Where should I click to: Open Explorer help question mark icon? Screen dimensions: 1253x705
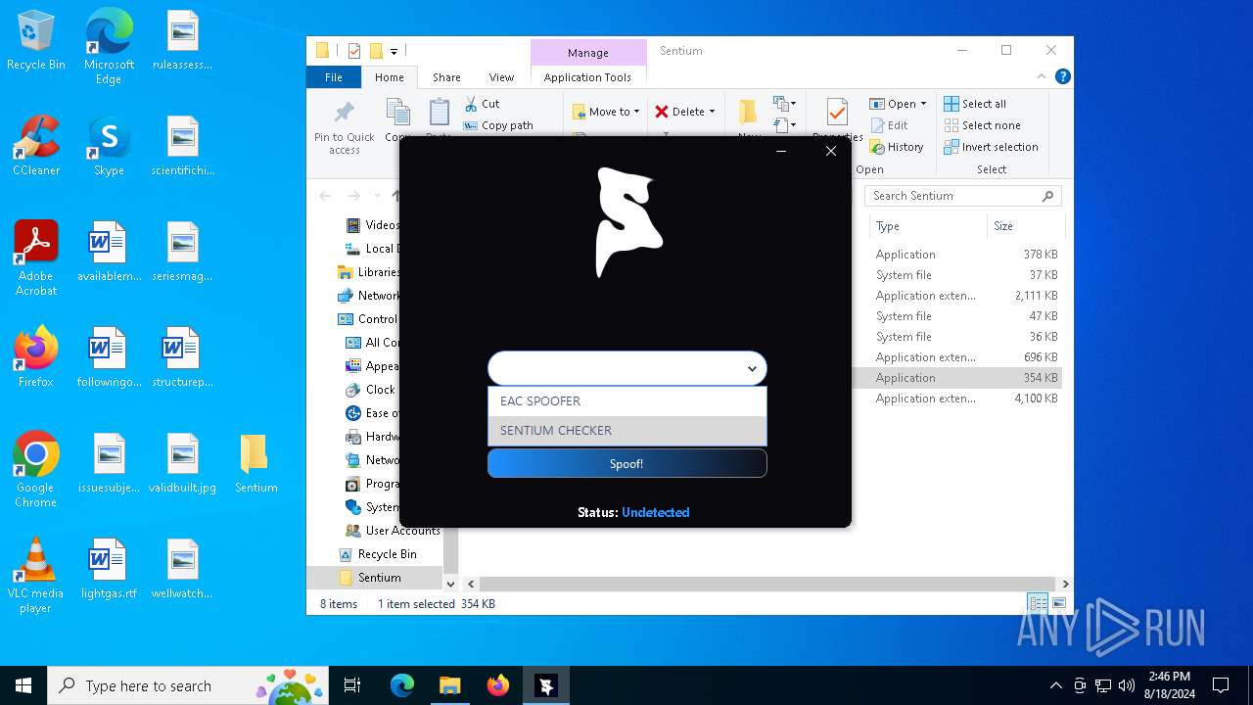point(1063,76)
